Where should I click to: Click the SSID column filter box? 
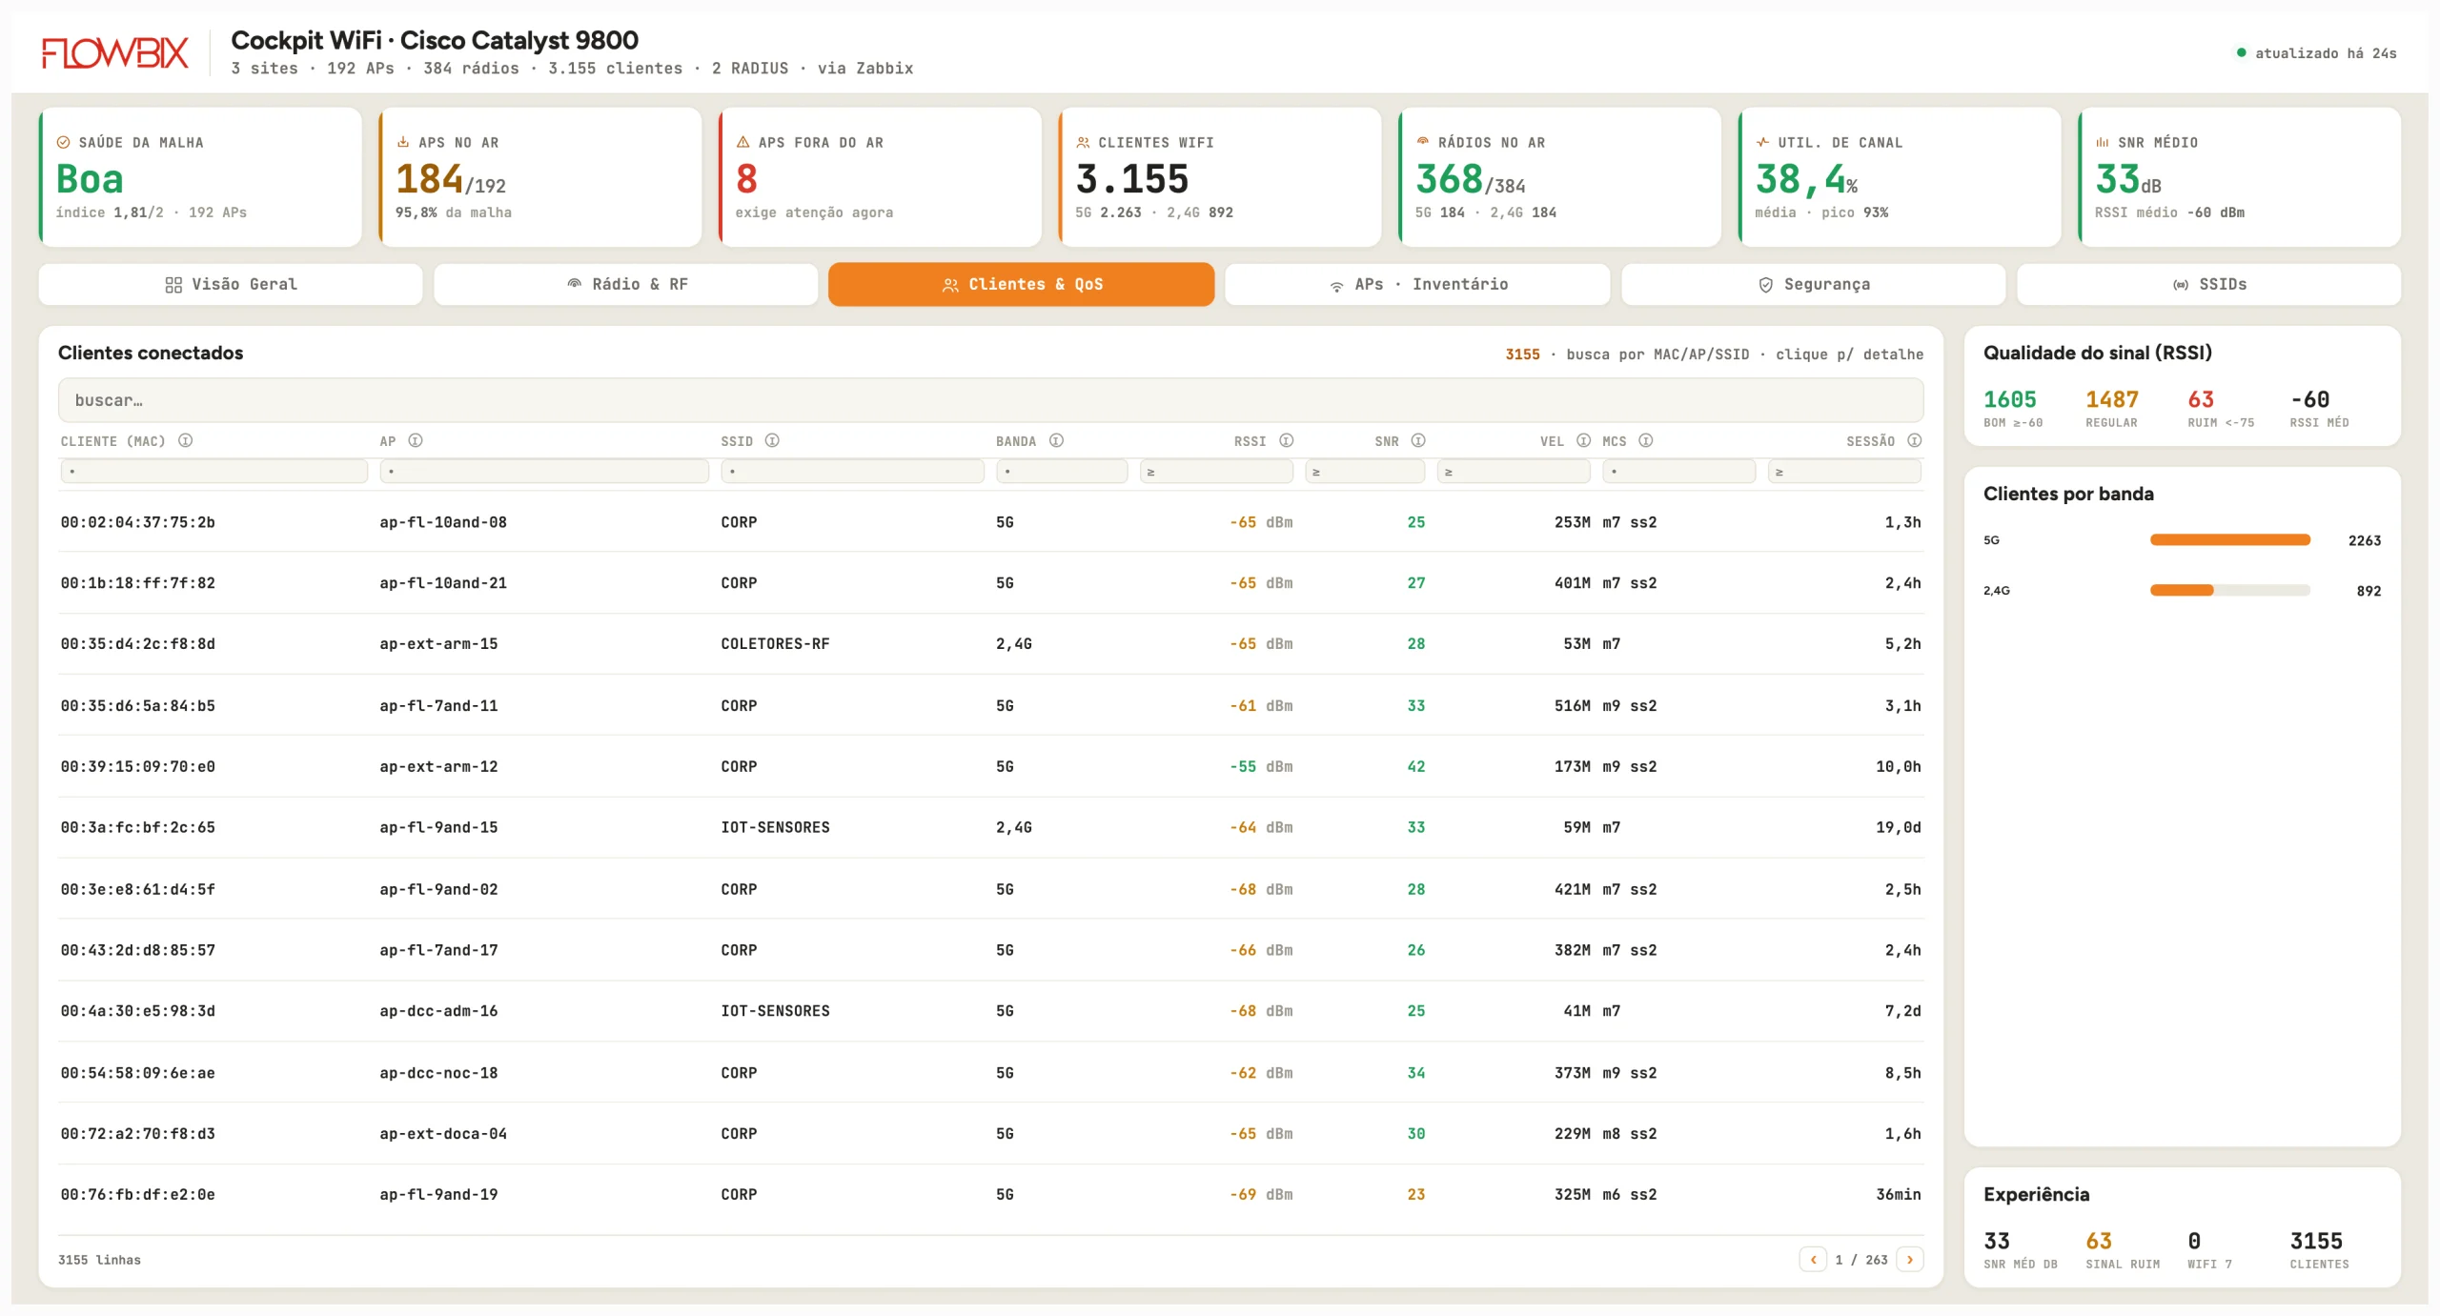852,472
